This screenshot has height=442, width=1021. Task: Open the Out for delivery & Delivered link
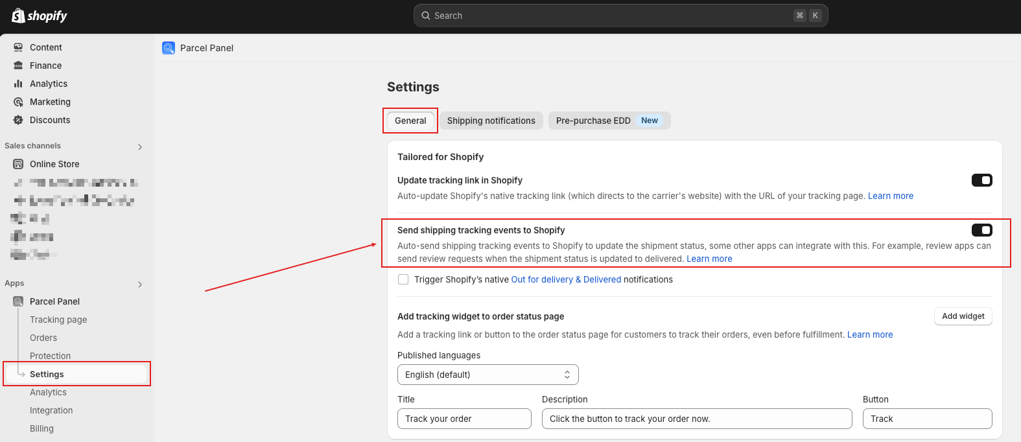(566, 279)
